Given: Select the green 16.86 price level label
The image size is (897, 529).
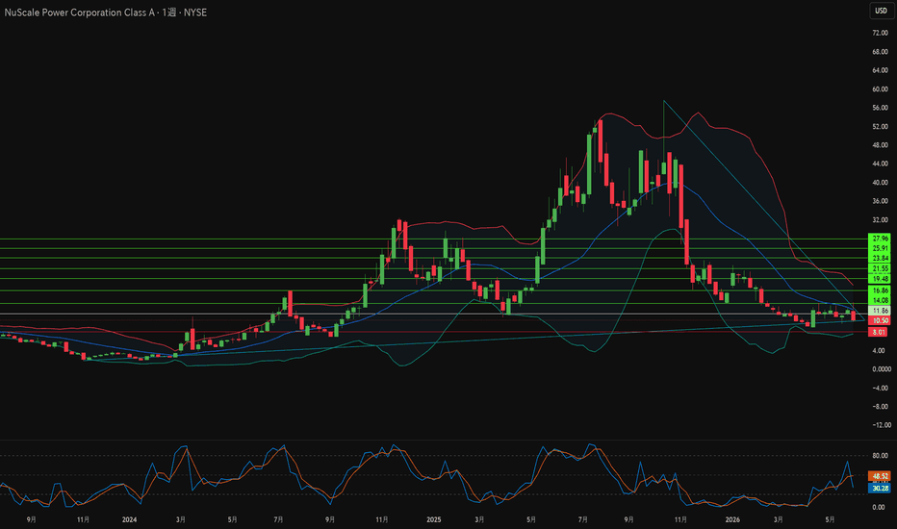Looking at the screenshot, I should [x=880, y=290].
